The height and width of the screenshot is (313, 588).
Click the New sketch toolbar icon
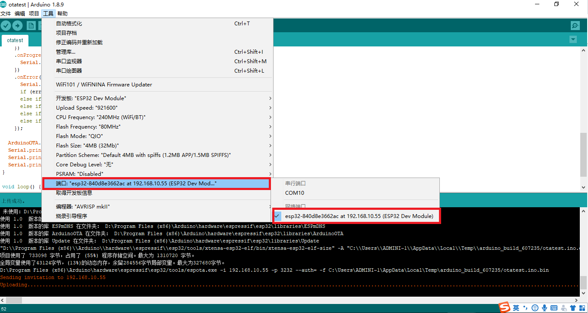point(31,25)
